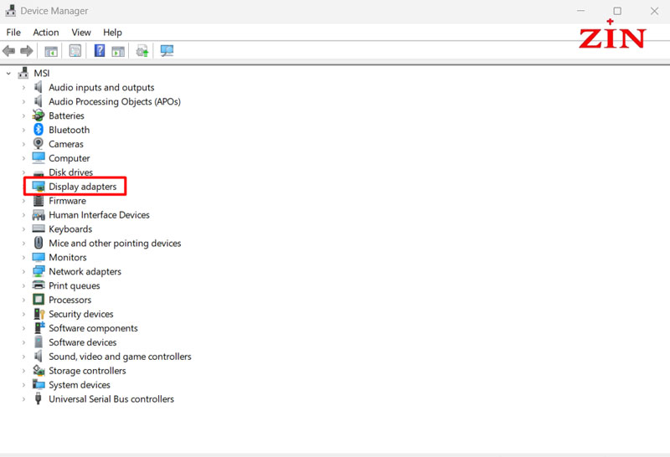Select the 'Bluetooth' label
Image resolution: width=670 pixels, height=457 pixels.
(70, 130)
